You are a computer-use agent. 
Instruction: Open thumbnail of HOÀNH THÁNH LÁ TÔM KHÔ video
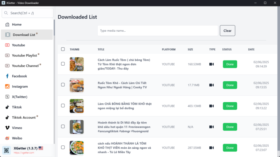(x=77, y=148)
